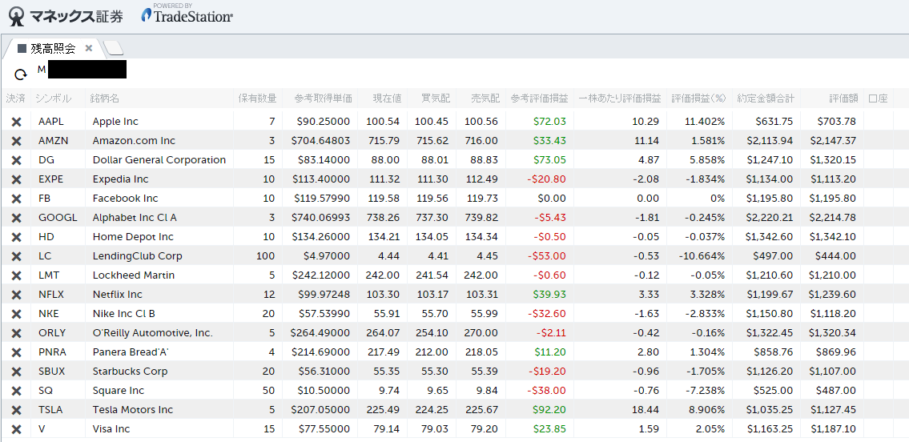Image resolution: width=909 pixels, height=442 pixels.
Task: Select Dollar General Corporation name cell
Action: pos(159,160)
